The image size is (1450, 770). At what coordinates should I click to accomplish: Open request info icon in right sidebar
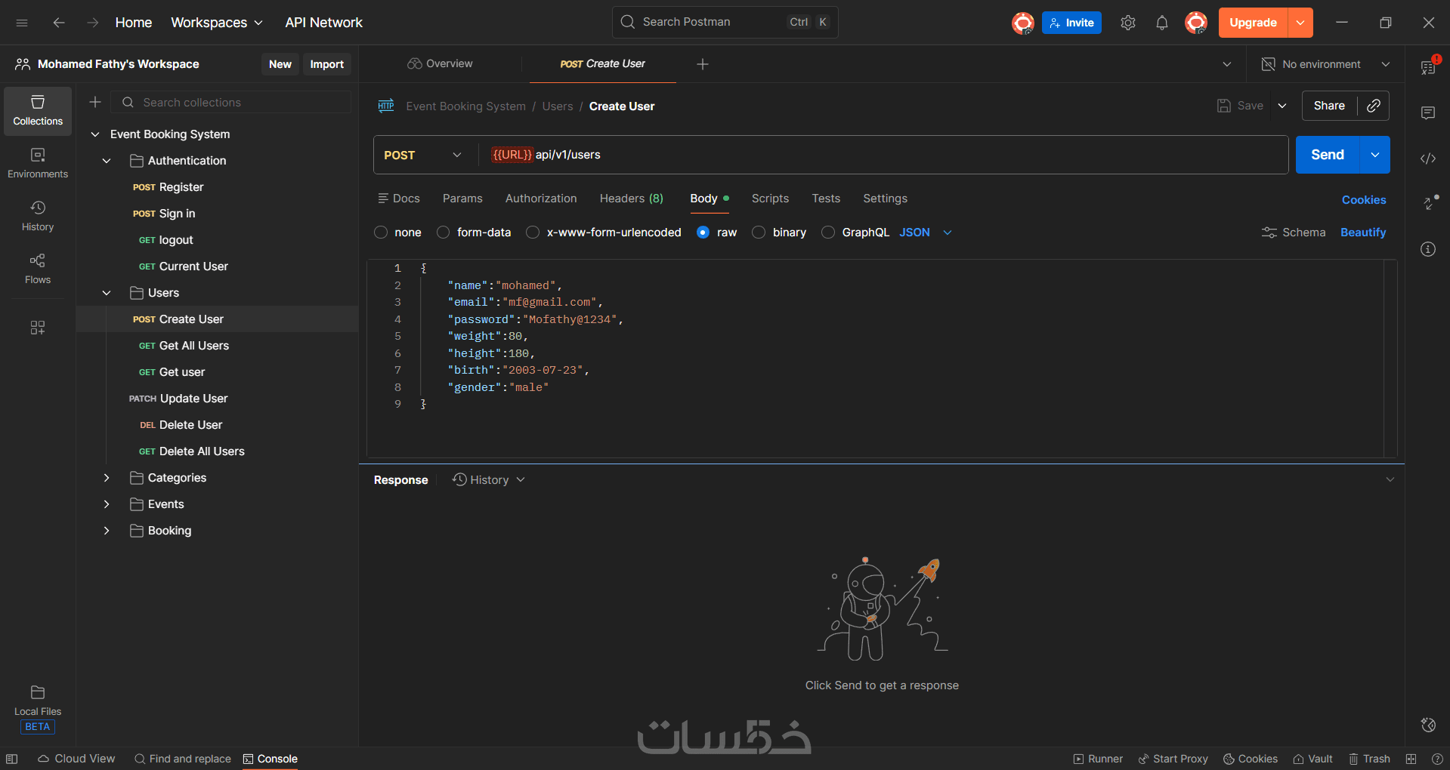1428,249
